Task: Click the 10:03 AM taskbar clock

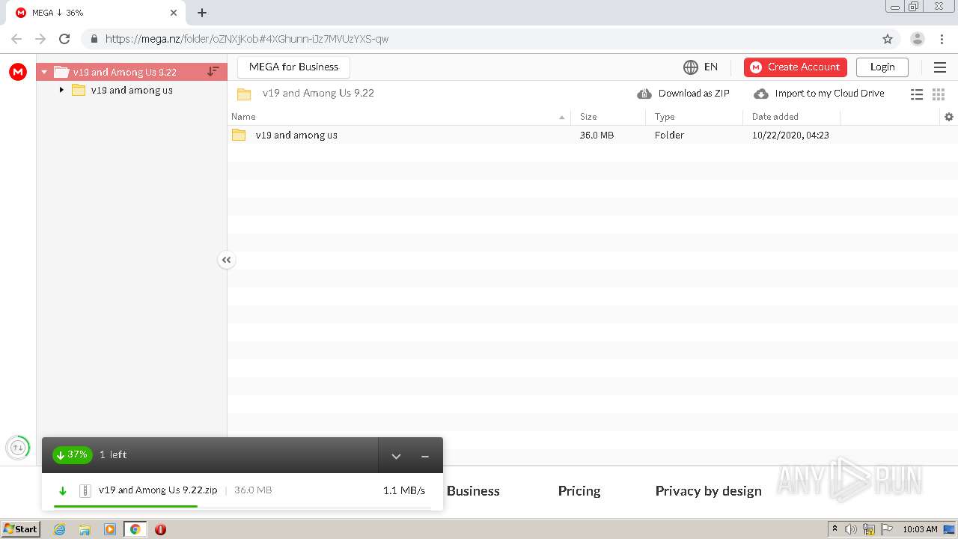Action: [920, 529]
